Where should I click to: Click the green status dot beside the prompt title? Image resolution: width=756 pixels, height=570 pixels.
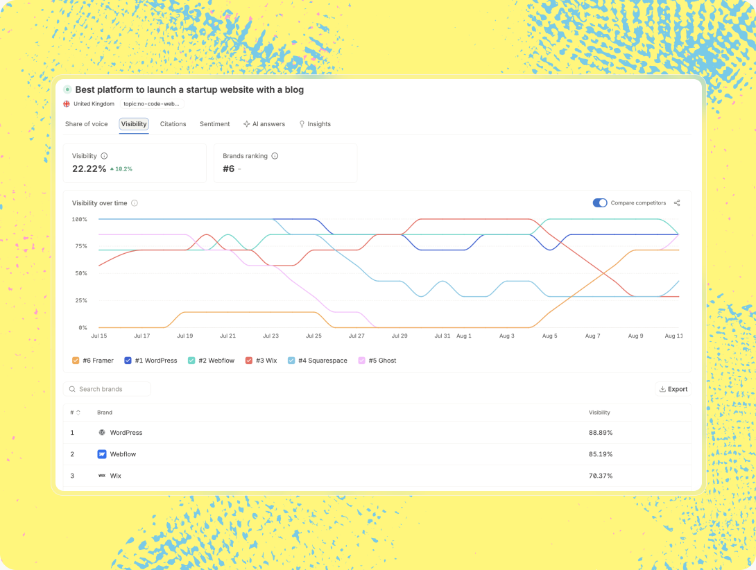tap(67, 89)
